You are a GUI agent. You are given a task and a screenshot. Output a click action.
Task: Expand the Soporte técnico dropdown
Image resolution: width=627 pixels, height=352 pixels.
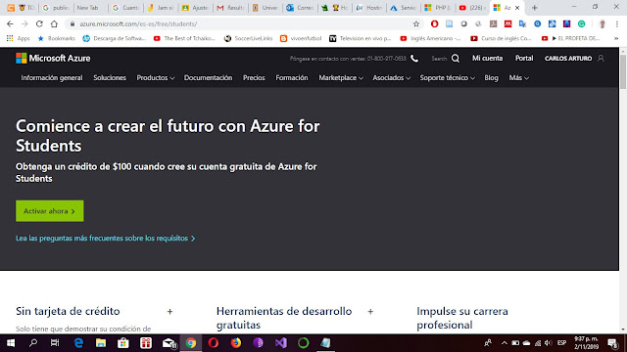(447, 78)
